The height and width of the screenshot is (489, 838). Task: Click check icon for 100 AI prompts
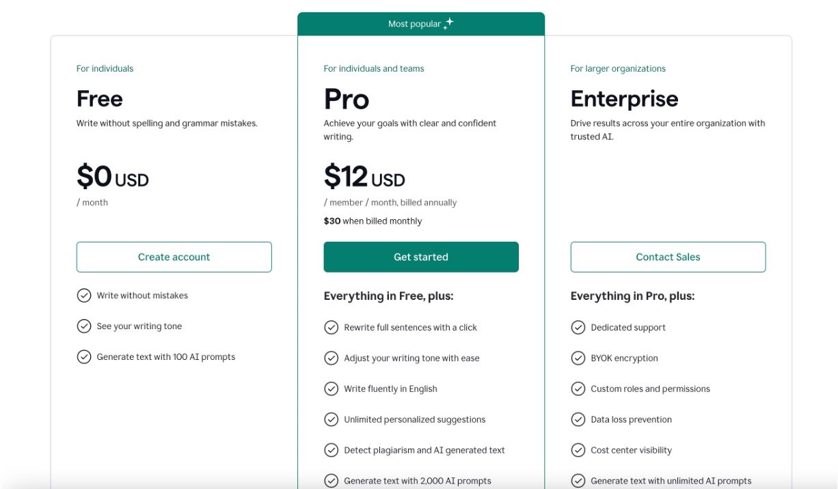pyautogui.click(x=84, y=357)
